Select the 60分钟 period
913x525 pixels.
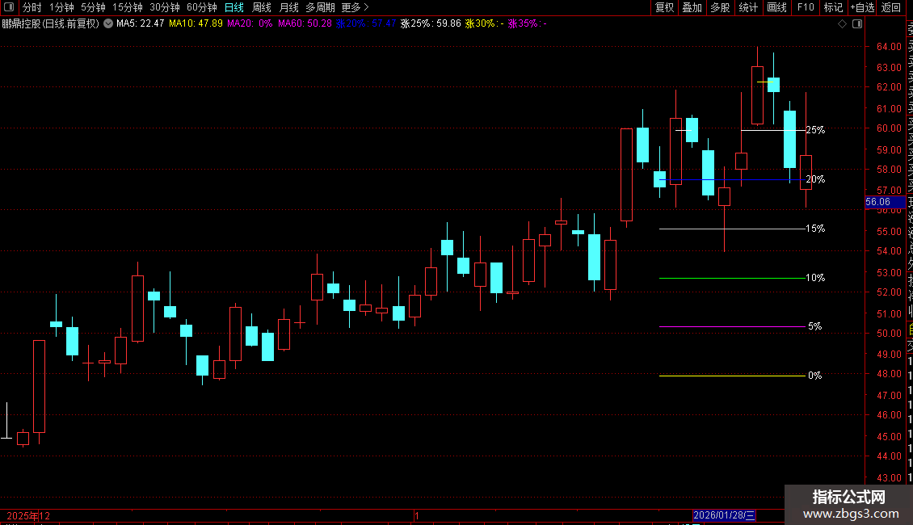coord(202,7)
